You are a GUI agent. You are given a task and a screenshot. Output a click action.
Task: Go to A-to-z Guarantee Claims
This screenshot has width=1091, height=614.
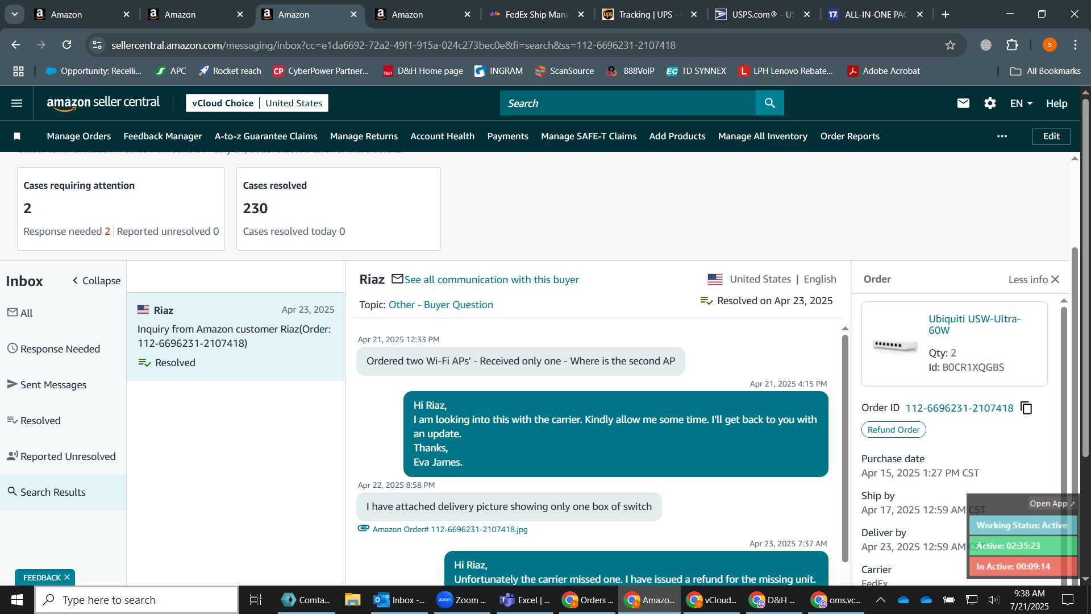pyautogui.click(x=266, y=136)
